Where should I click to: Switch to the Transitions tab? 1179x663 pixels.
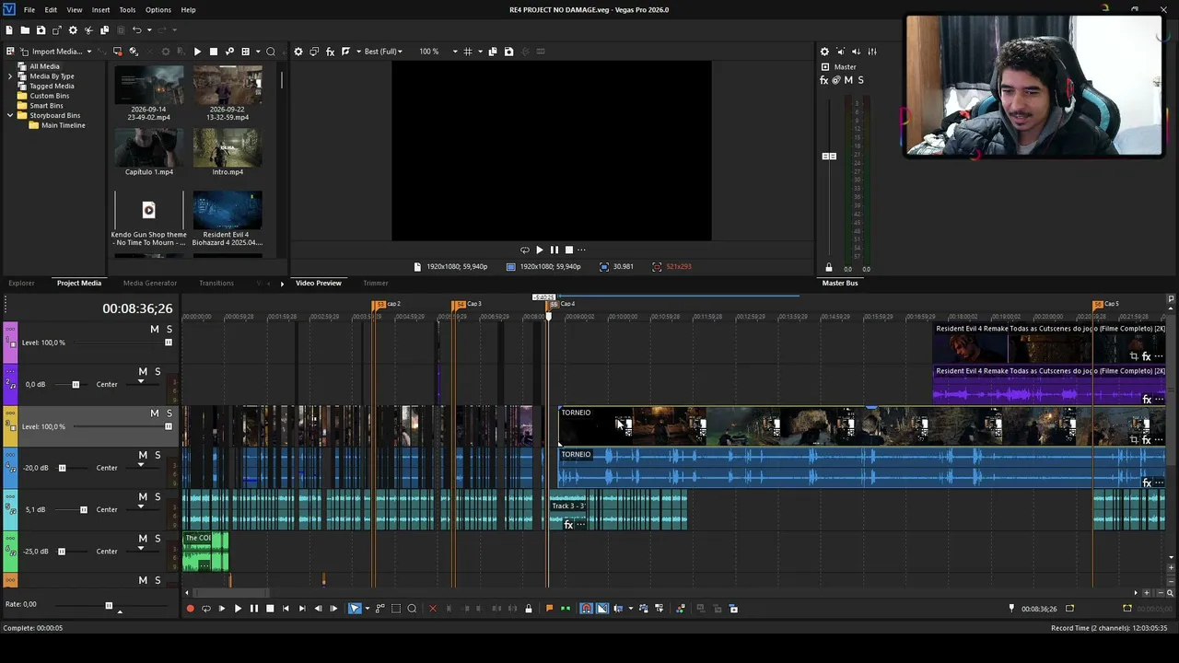pyautogui.click(x=216, y=283)
